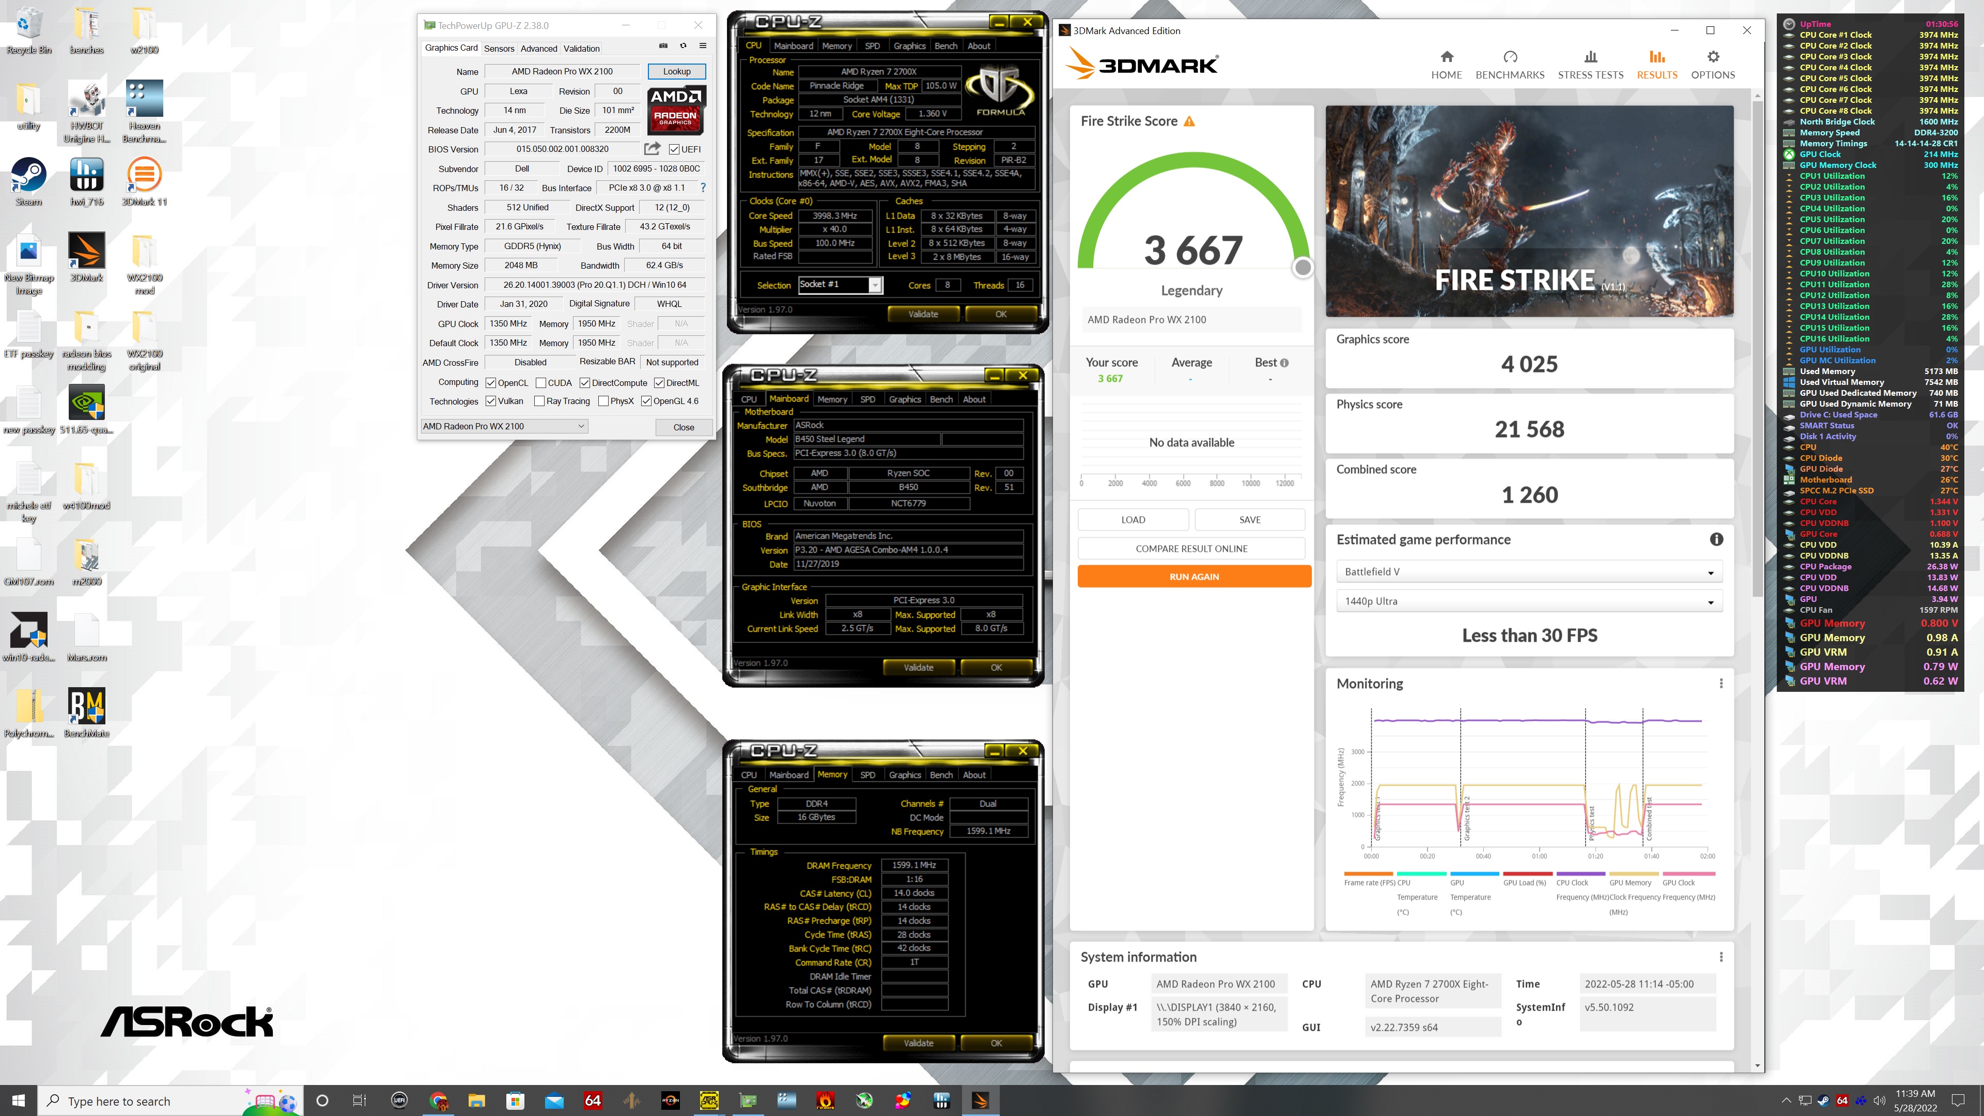1984x1116 pixels.
Task: Click the SAVE button in 3DMark
Action: point(1249,520)
